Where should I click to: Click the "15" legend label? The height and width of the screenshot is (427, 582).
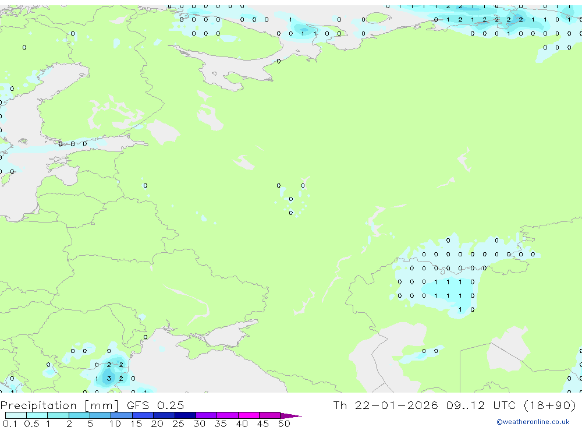[x=136, y=424]
